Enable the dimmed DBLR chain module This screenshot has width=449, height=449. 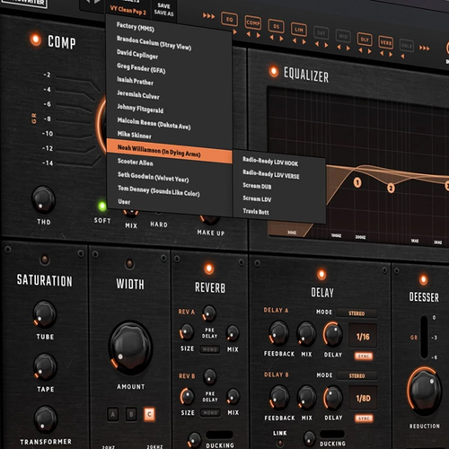pyautogui.click(x=407, y=46)
